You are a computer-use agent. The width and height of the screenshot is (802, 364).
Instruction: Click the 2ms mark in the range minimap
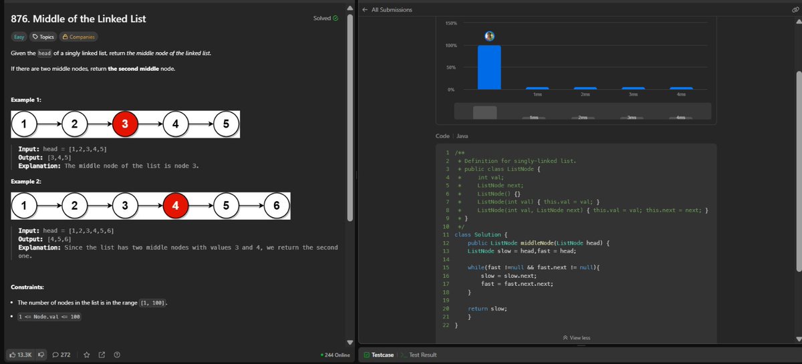583,118
